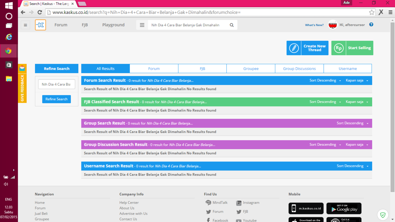Click the aftercursor user avatar
This screenshot has height=222, width=395.
tap(333, 25)
